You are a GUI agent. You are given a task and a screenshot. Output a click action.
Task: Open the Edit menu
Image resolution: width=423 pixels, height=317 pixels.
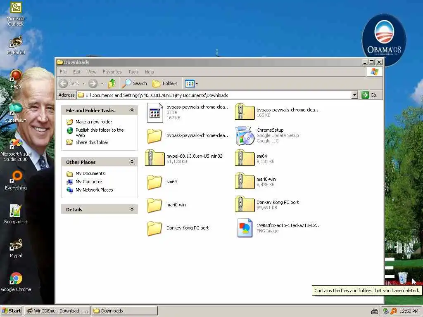click(76, 72)
